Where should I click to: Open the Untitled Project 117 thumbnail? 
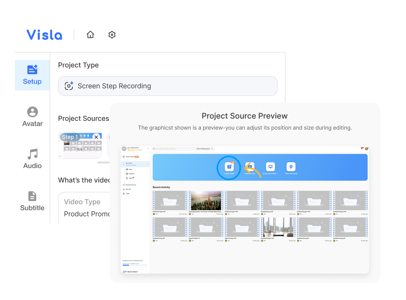[x=170, y=200]
